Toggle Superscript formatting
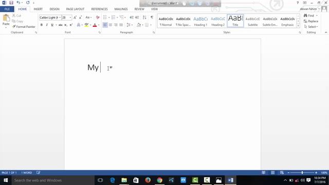 (71, 25)
